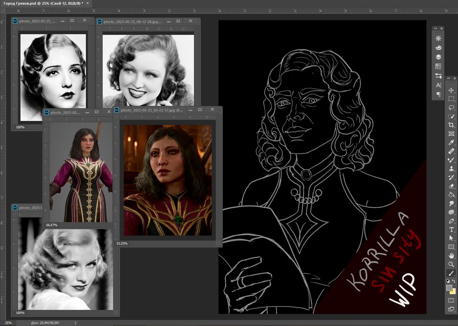Open the Layers panel icon
Image resolution: width=458 pixels, height=326 pixels.
pyautogui.click(x=438, y=57)
